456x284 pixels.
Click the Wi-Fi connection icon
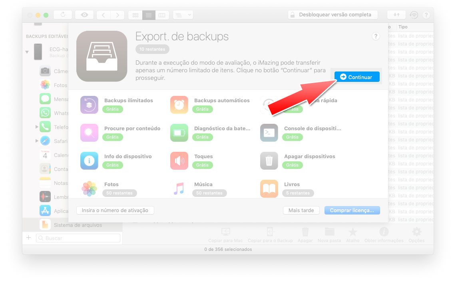coord(414,15)
